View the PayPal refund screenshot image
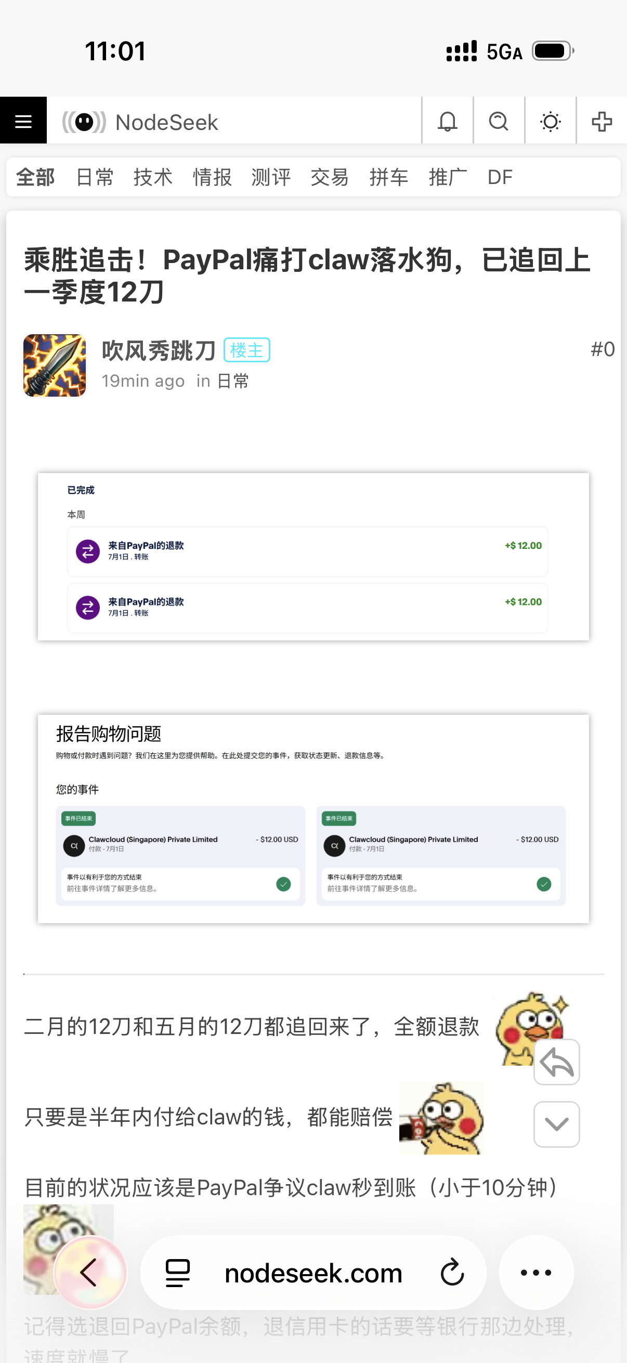627x1363 pixels. (313, 556)
